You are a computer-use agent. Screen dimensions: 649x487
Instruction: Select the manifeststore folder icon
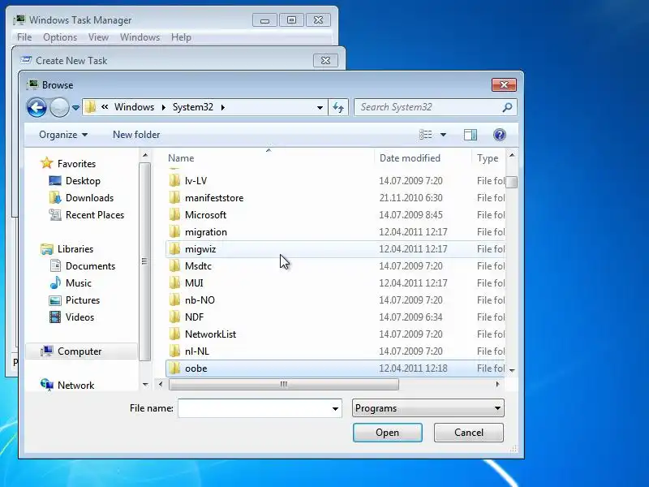(174, 198)
